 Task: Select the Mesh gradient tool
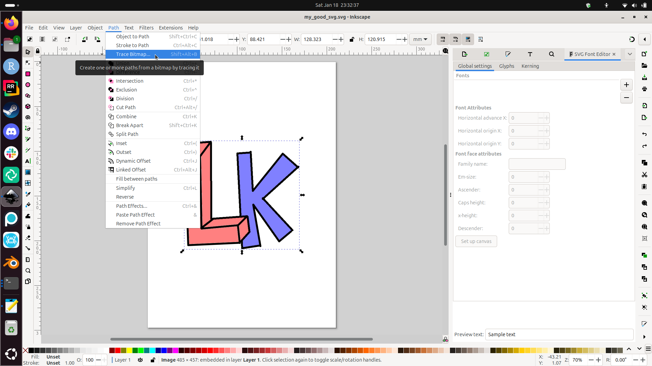(28, 183)
